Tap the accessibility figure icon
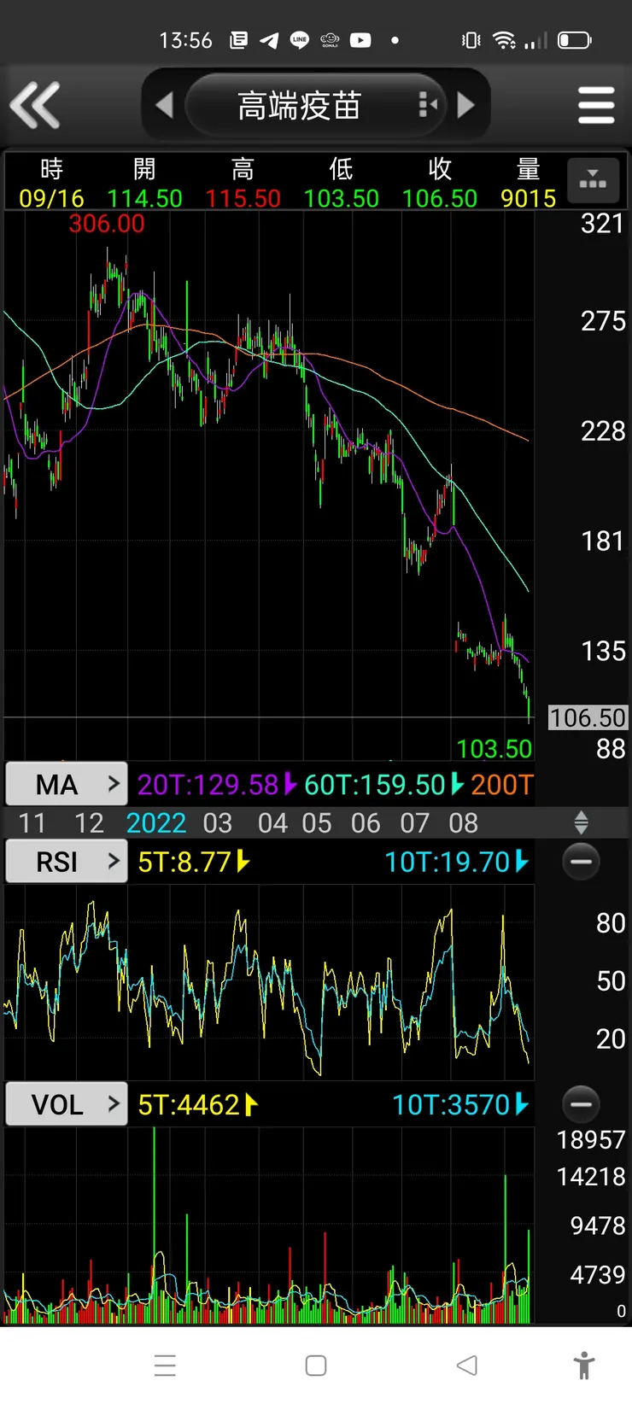632x1404 pixels. (585, 1365)
